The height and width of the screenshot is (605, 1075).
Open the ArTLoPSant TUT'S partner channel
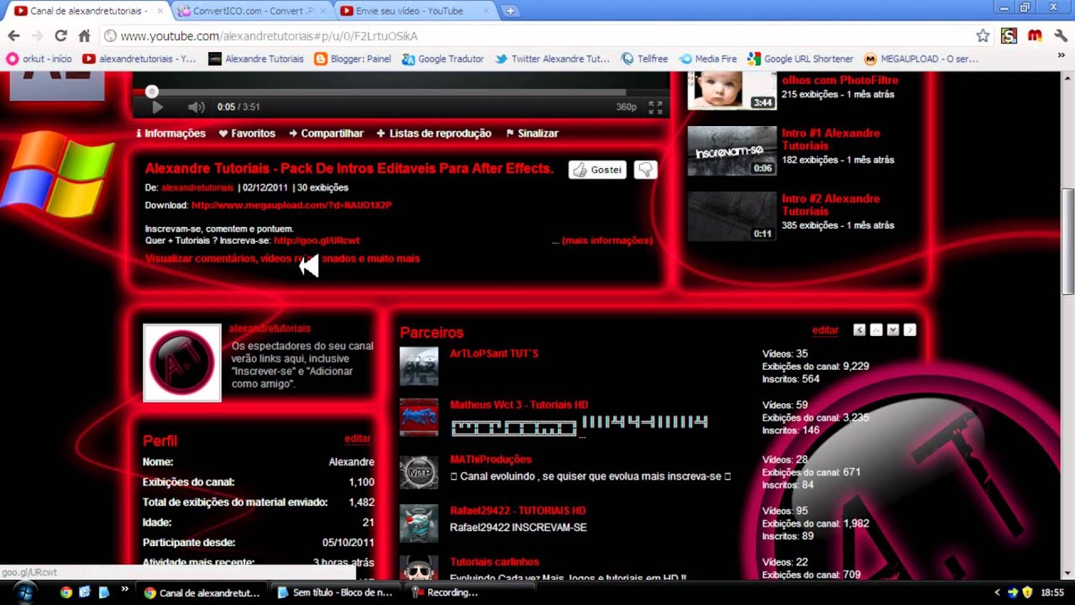495,354
